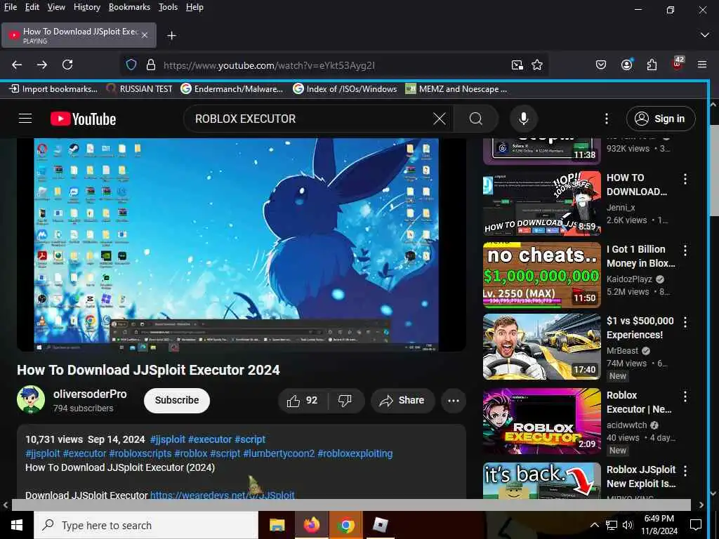Open the Endermanch/Malware bookmark

coord(232,89)
